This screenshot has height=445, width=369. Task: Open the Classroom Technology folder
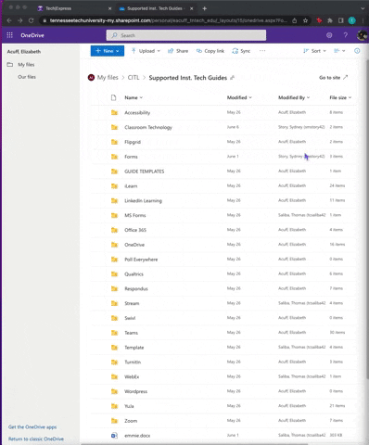148,127
